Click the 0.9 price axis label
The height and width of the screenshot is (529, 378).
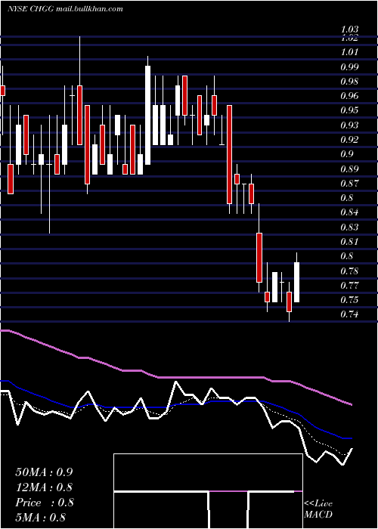(x=347, y=154)
